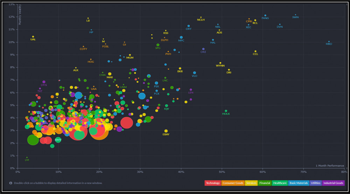350x194 pixels.
Task: Toggle the Basic Materials sector legend
Action: (299, 183)
